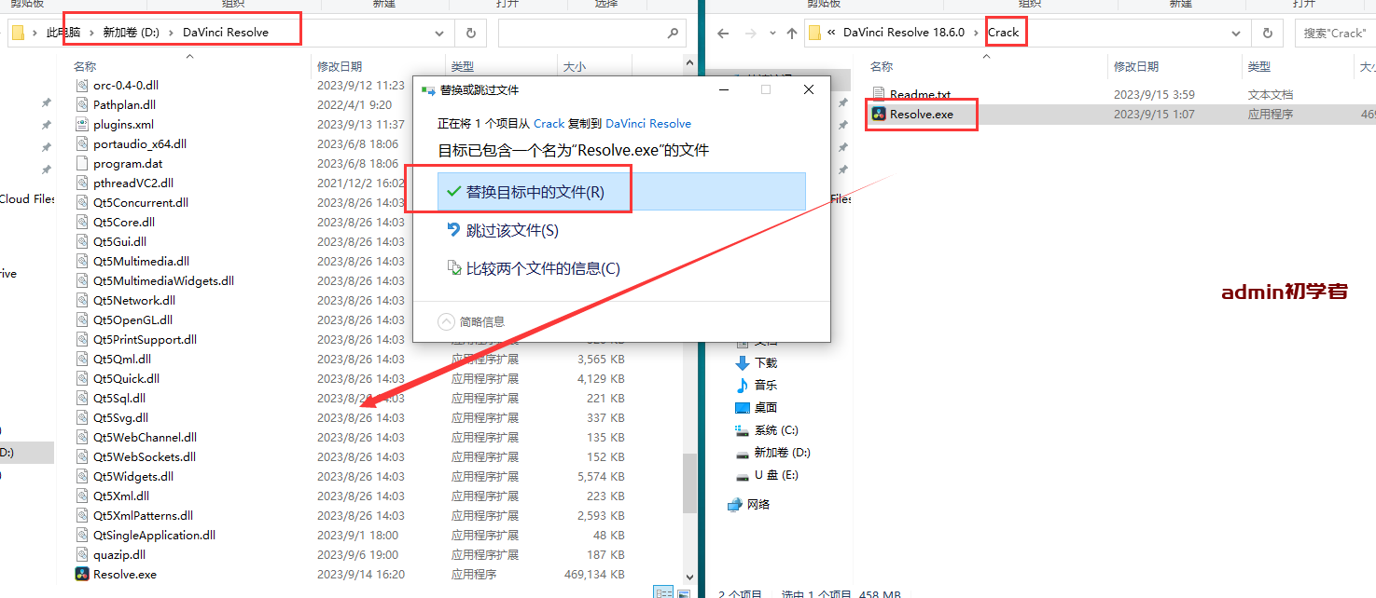Click the search box in the left window

coord(592,33)
